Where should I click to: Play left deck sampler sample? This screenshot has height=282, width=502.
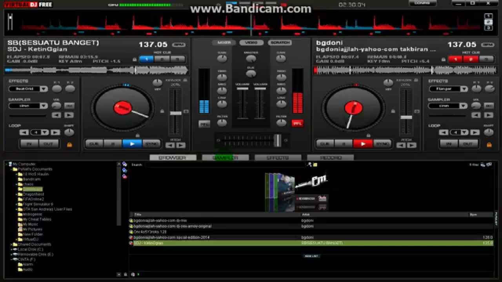(69, 115)
